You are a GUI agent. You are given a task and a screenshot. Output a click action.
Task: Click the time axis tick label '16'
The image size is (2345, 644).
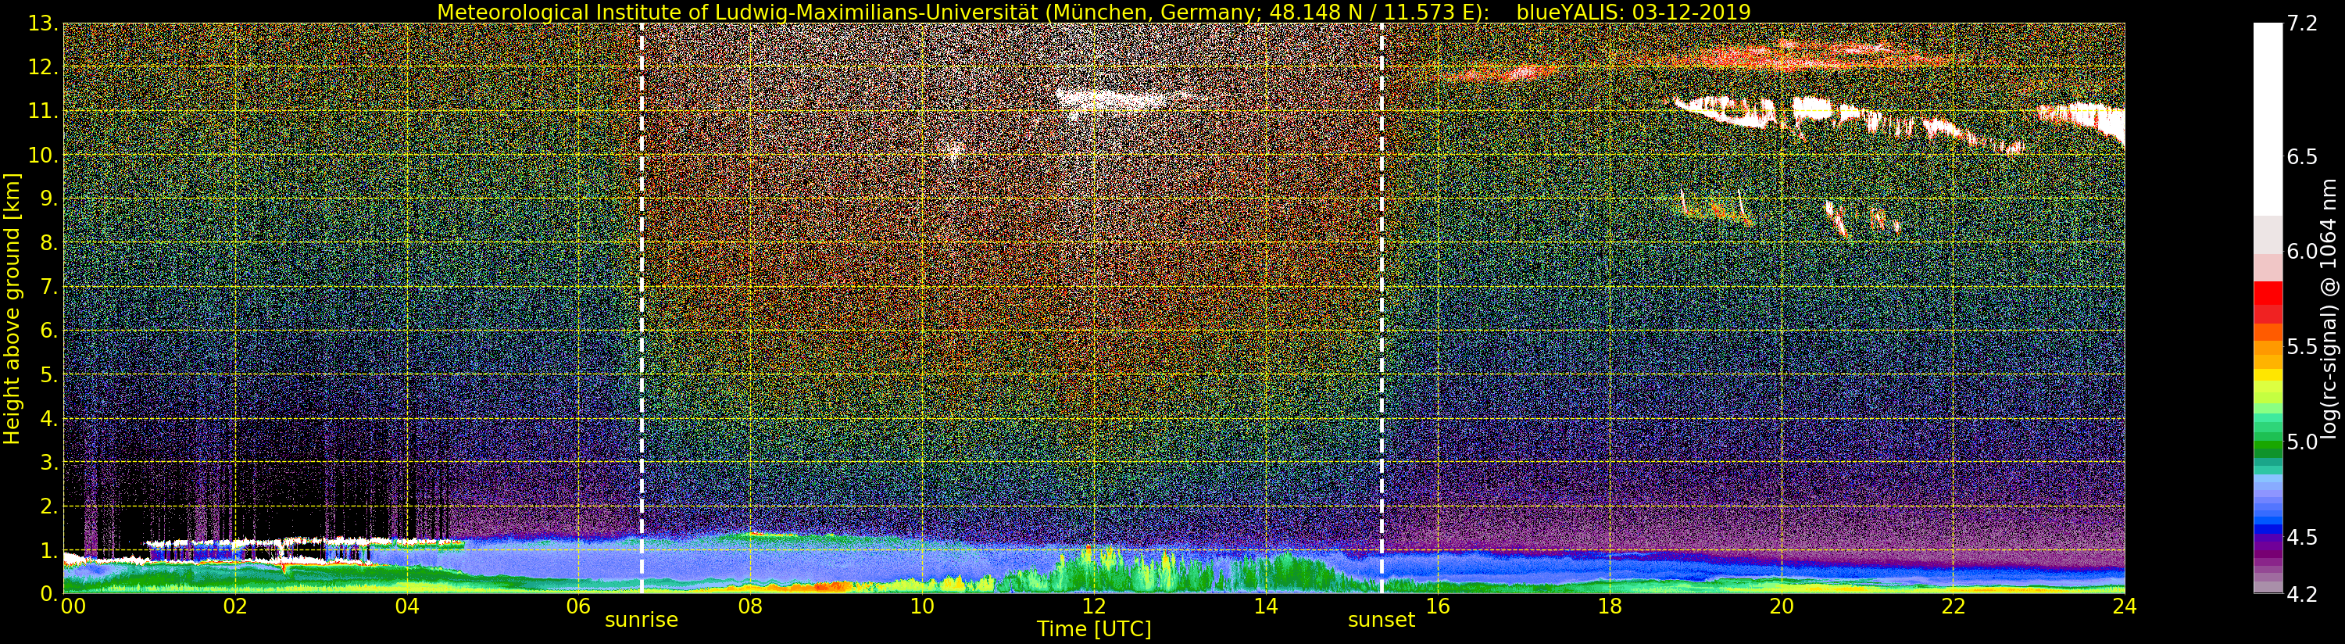point(1438,606)
